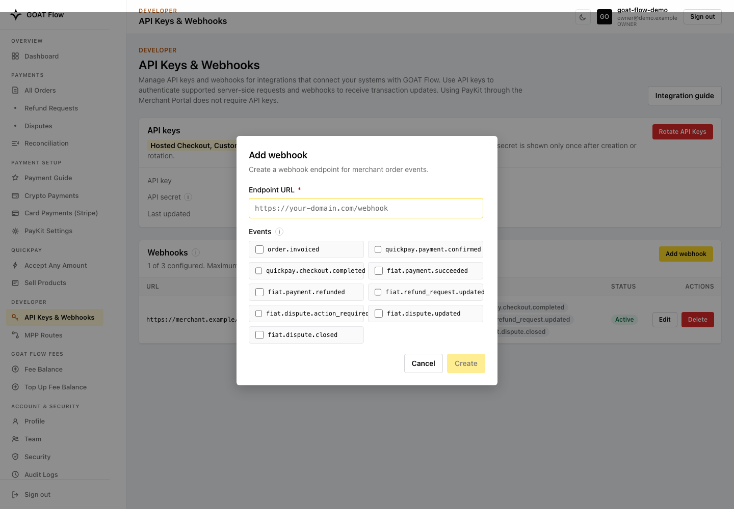Click the Rotate API Keys button
Viewport: 734px width, 509px height.
(683, 132)
